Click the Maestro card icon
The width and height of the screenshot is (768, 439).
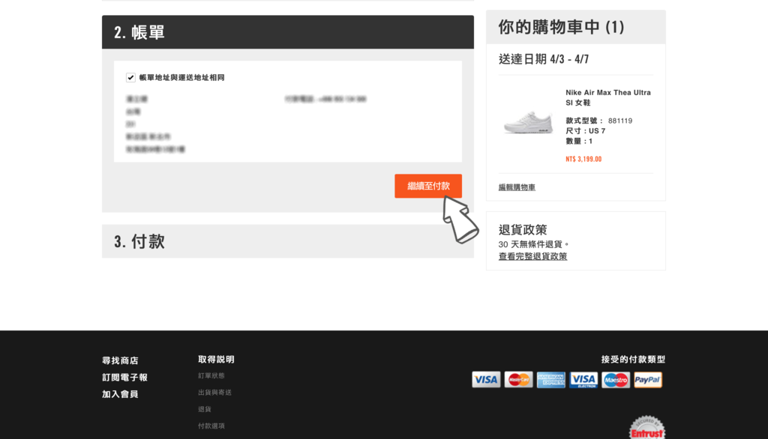[x=616, y=379]
